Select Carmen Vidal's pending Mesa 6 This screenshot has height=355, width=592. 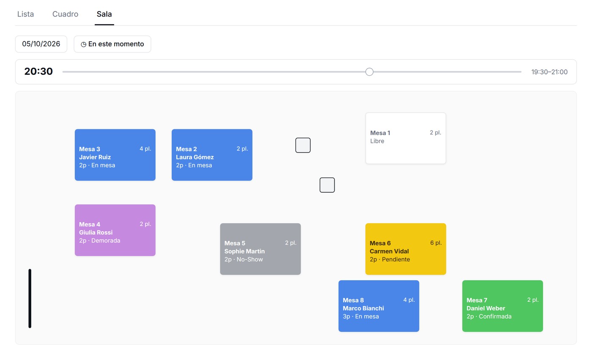tap(406, 249)
